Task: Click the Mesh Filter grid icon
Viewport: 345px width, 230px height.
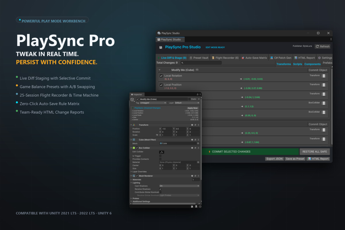Action: pos(134,140)
